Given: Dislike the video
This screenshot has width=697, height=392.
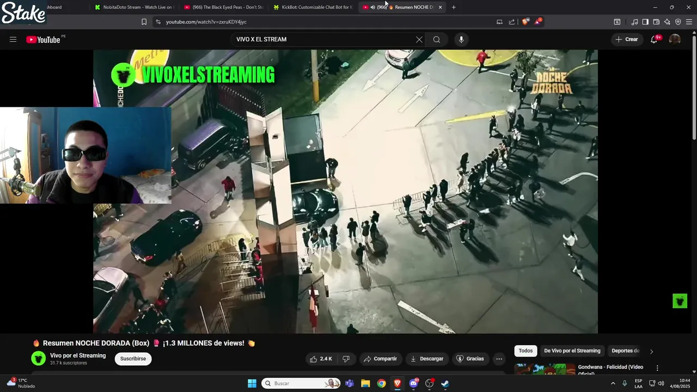Looking at the screenshot, I should click(346, 359).
